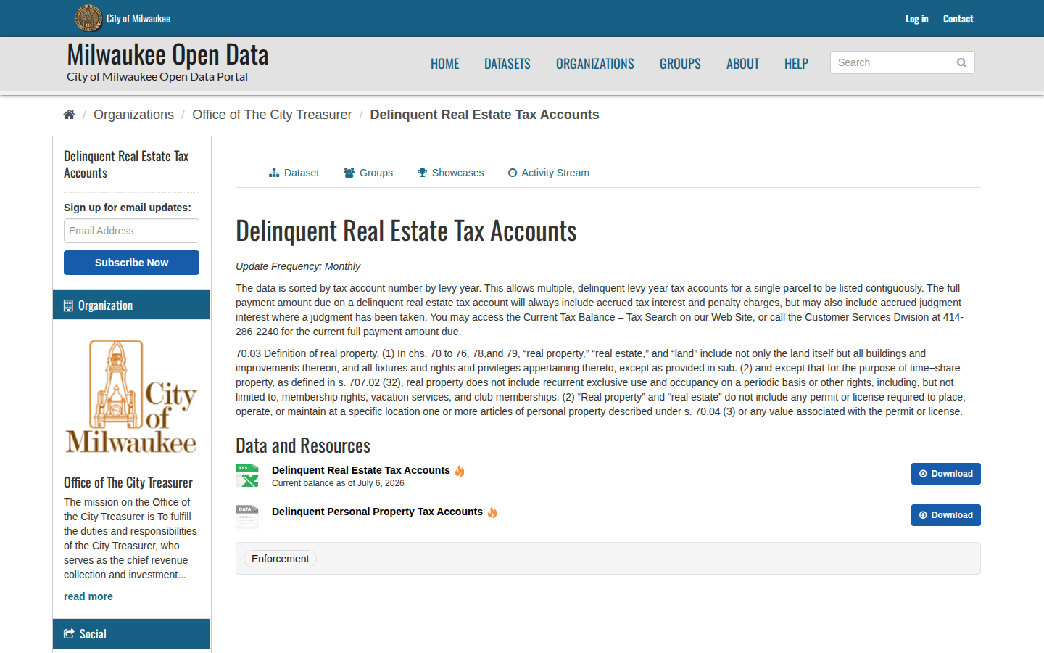Open the Dataset tab
Screen dimensions: 1044x653
tap(294, 173)
